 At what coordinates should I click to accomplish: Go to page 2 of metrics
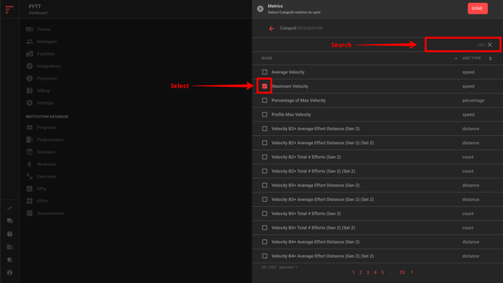(x=360, y=273)
